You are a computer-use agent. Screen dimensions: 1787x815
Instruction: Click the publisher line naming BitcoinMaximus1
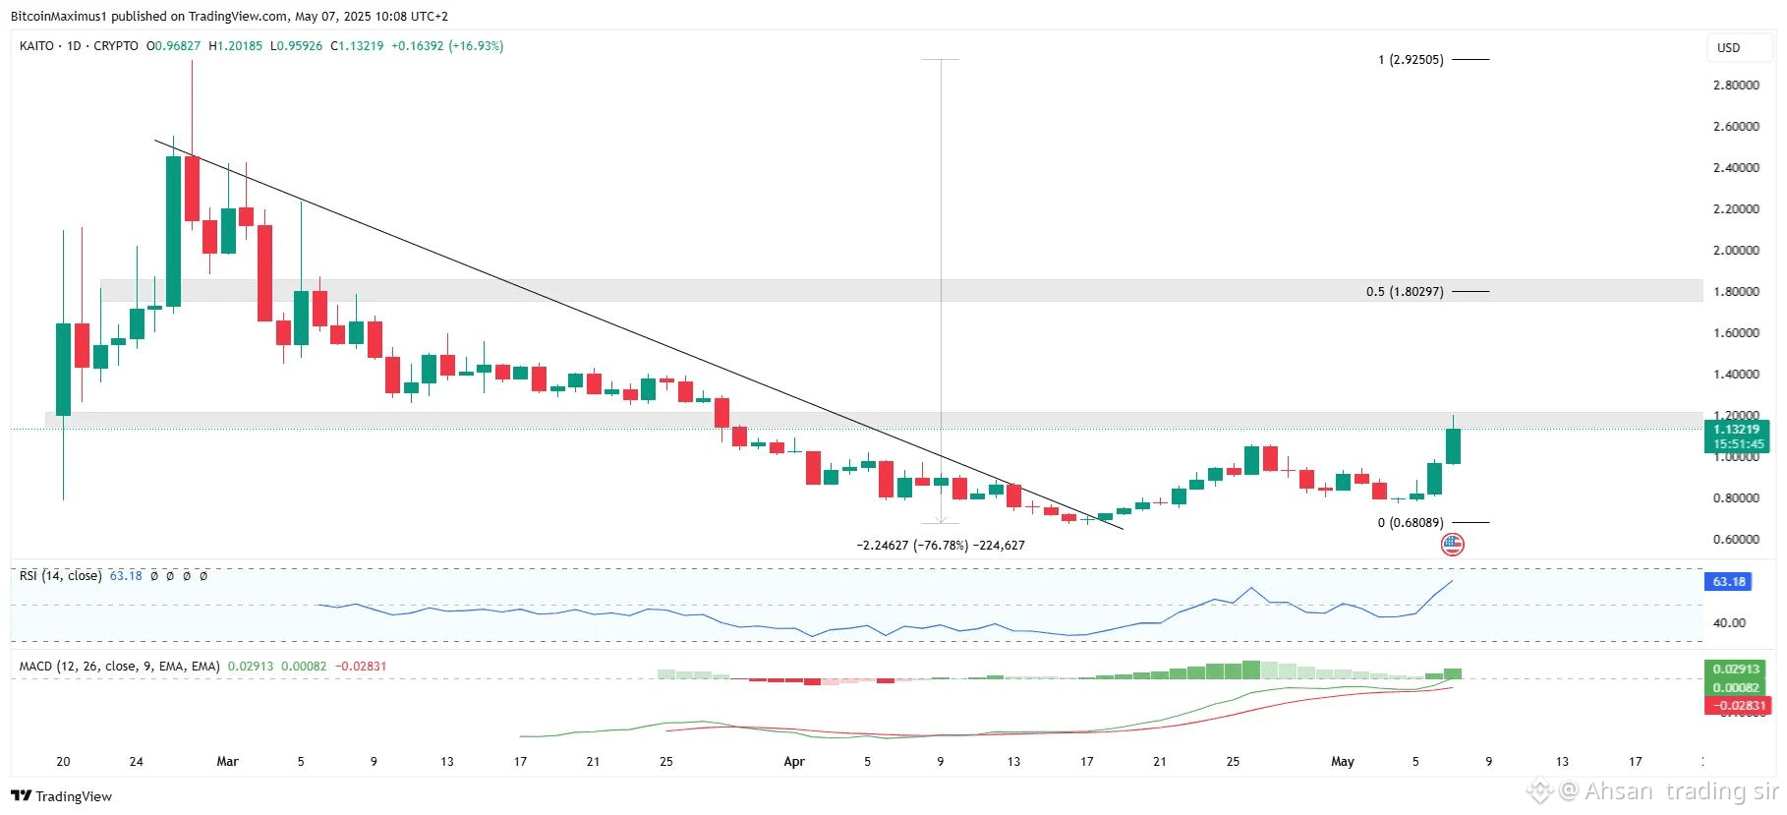[x=229, y=16]
